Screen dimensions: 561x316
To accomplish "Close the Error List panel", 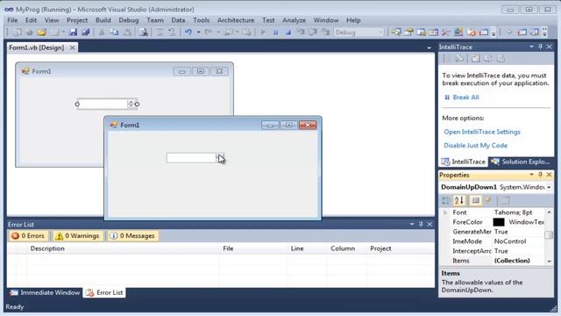I will pos(430,225).
